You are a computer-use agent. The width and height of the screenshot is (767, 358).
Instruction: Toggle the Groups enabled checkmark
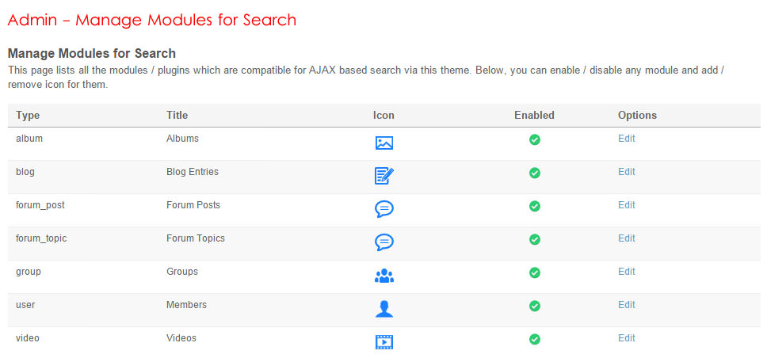point(535,272)
